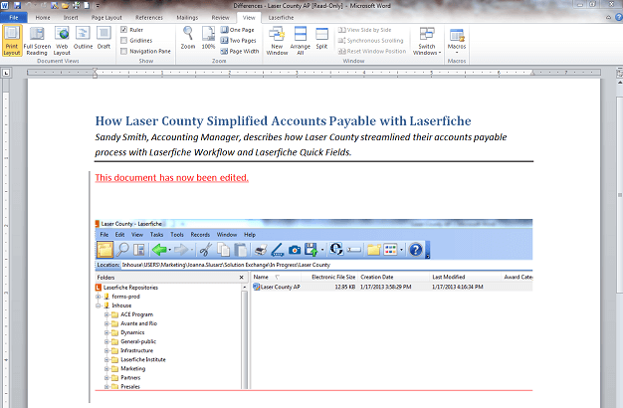Click the One Page zoom button
623x408 pixels.
coord(237,30)
